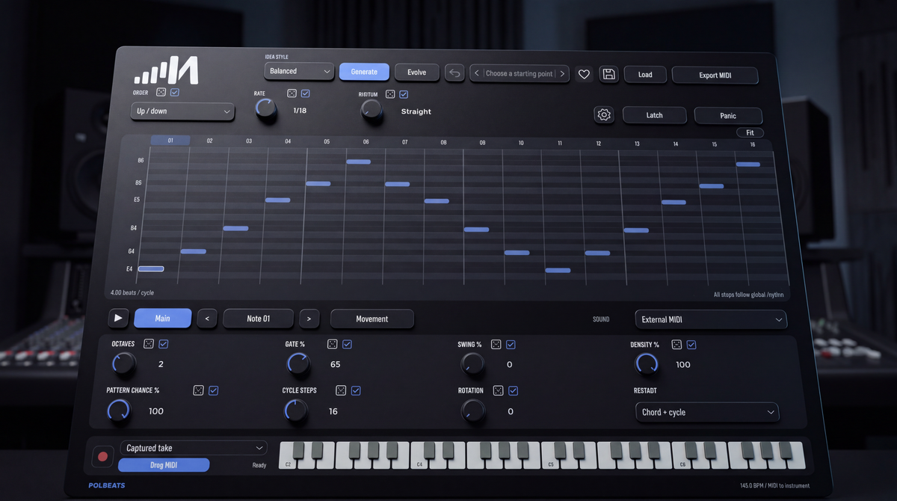Select step column 01 header
Viewport: 897px width, 501px height.
point(170,140)
